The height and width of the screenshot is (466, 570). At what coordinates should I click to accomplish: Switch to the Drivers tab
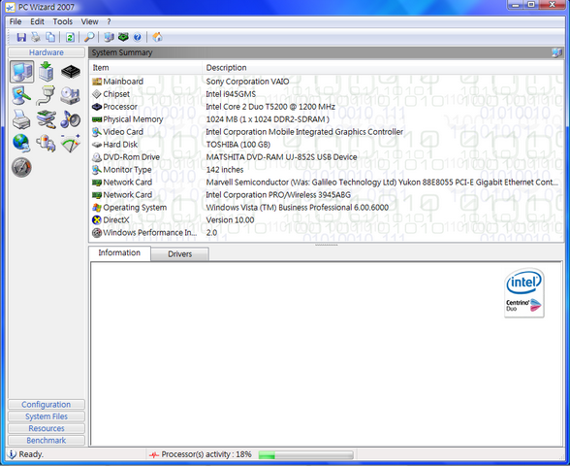180,254
